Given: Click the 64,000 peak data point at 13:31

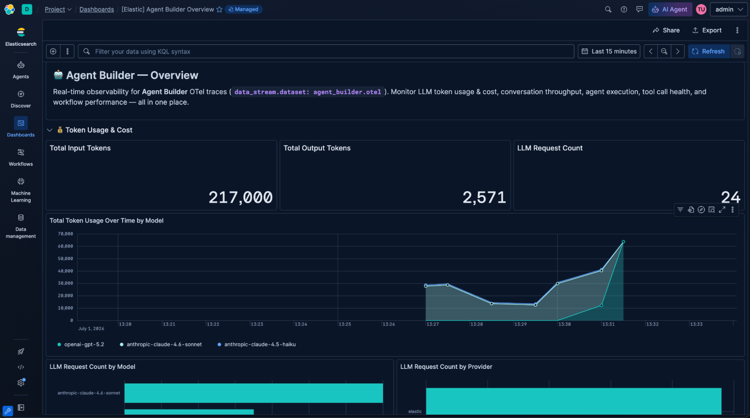Looking at the screenshot, I should coord(623,242).
